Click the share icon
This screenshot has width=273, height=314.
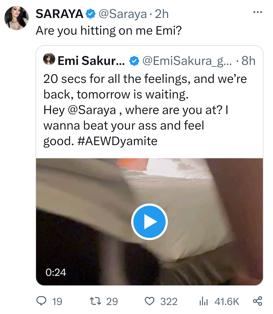(x=257, y=301)
